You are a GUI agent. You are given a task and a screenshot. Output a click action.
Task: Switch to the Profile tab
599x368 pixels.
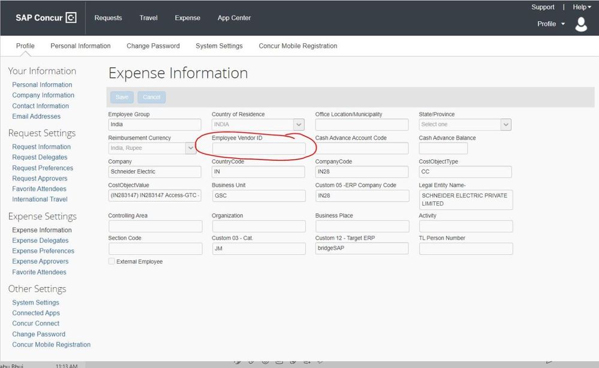click(x=25, y=46)
